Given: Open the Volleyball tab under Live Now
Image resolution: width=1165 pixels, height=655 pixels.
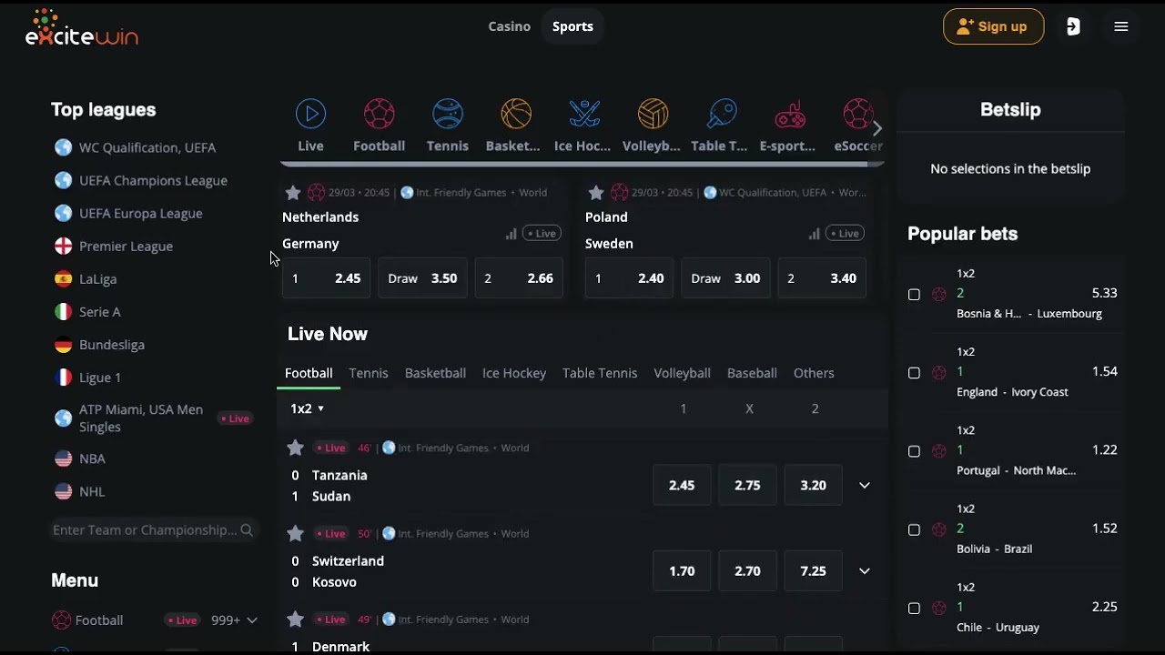Looking at the screenshot, I should coord(682,373).
